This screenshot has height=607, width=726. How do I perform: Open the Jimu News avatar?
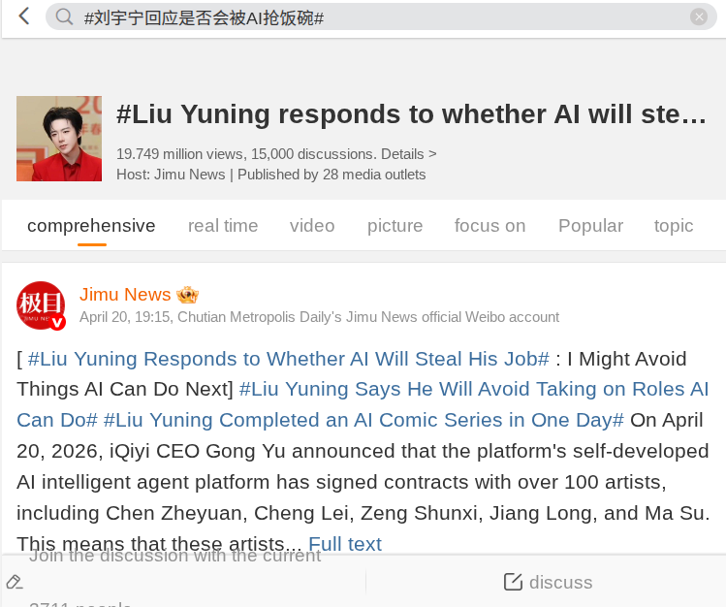[41, 305]
